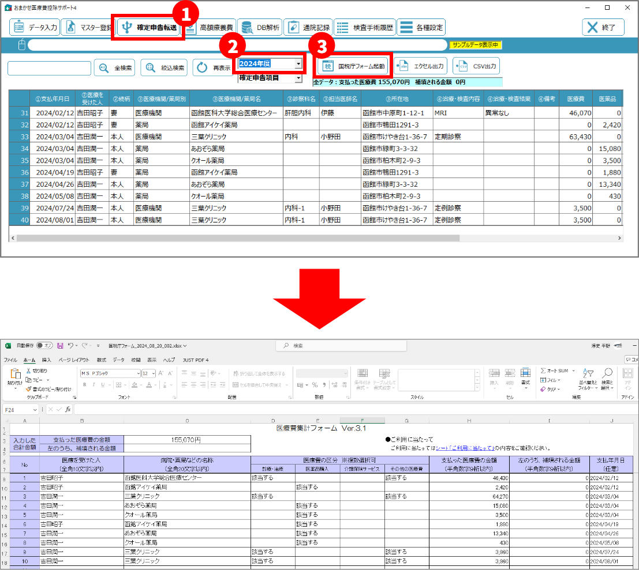Expand the 2024年度 year dropdown

[298, 63]
